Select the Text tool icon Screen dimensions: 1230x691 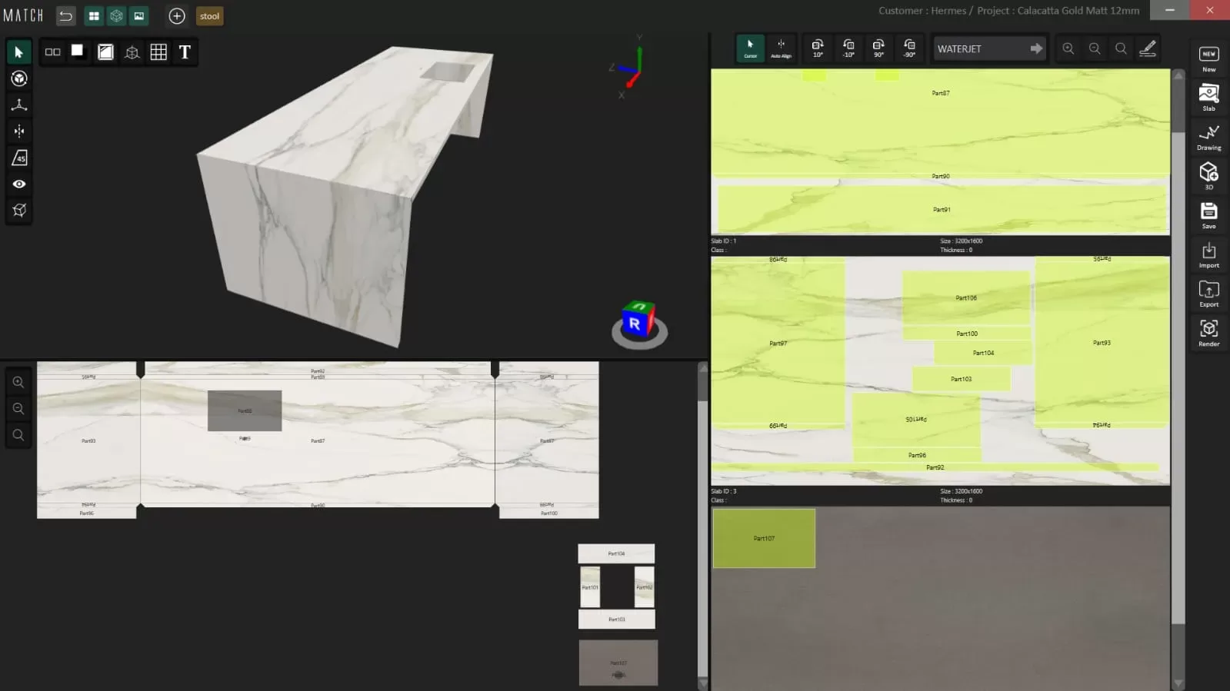click(185, 52)
